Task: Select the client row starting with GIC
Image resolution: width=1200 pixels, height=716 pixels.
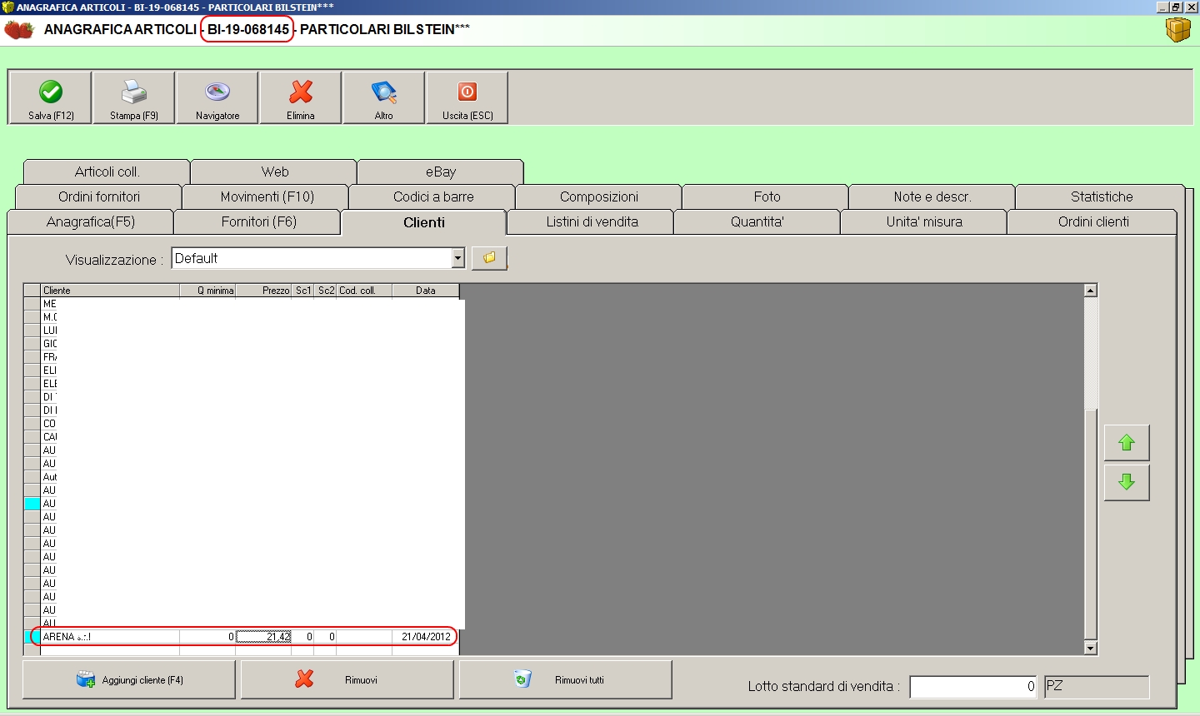Action: 50,344
